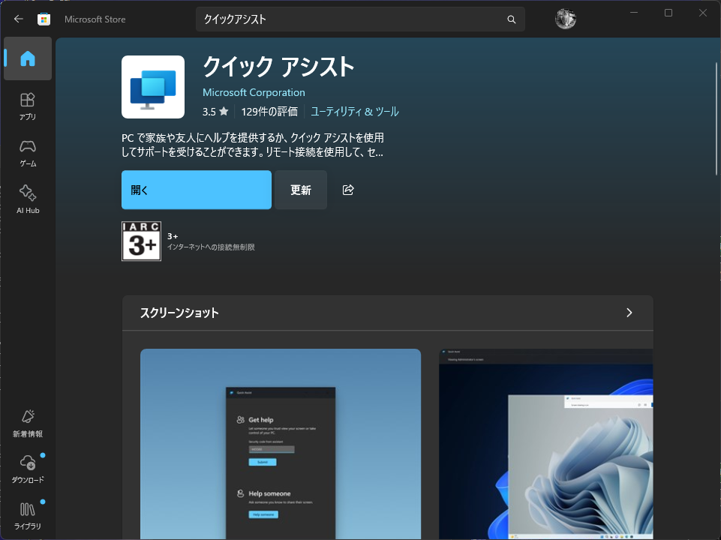This screenshot has width=721, height=540.
Task: Open ライブラリ (Library)
Action: tap(28, 516)
